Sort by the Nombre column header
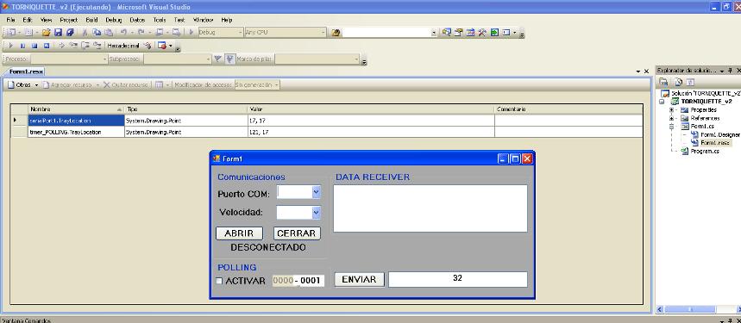The height and width of the screenshot is (323, 741). [76, 109]
